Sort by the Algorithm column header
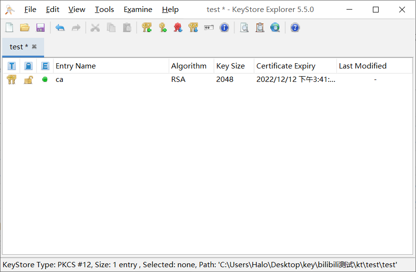Viewport: 416px width, 272px height. point(191,66)
